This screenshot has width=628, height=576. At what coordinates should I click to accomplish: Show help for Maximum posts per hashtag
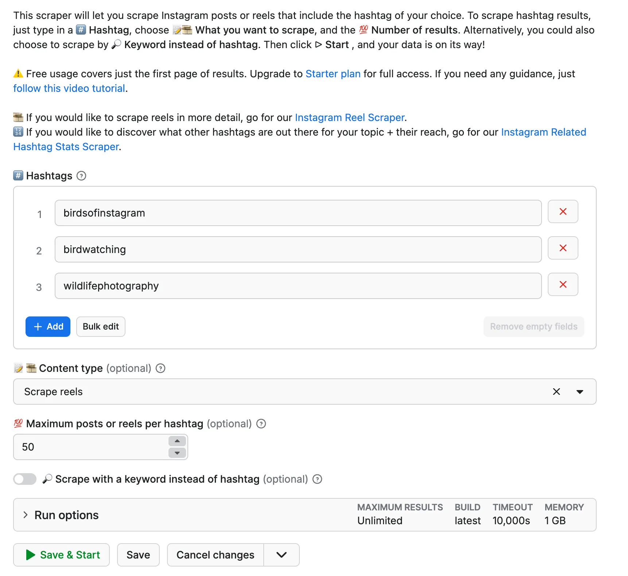(x=261, y=424)
